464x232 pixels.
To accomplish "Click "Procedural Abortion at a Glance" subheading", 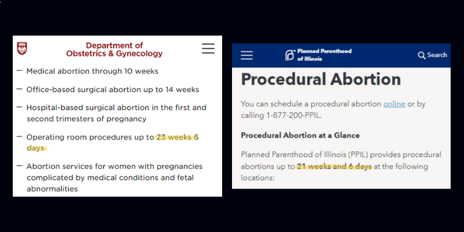I will click(300, 135).
